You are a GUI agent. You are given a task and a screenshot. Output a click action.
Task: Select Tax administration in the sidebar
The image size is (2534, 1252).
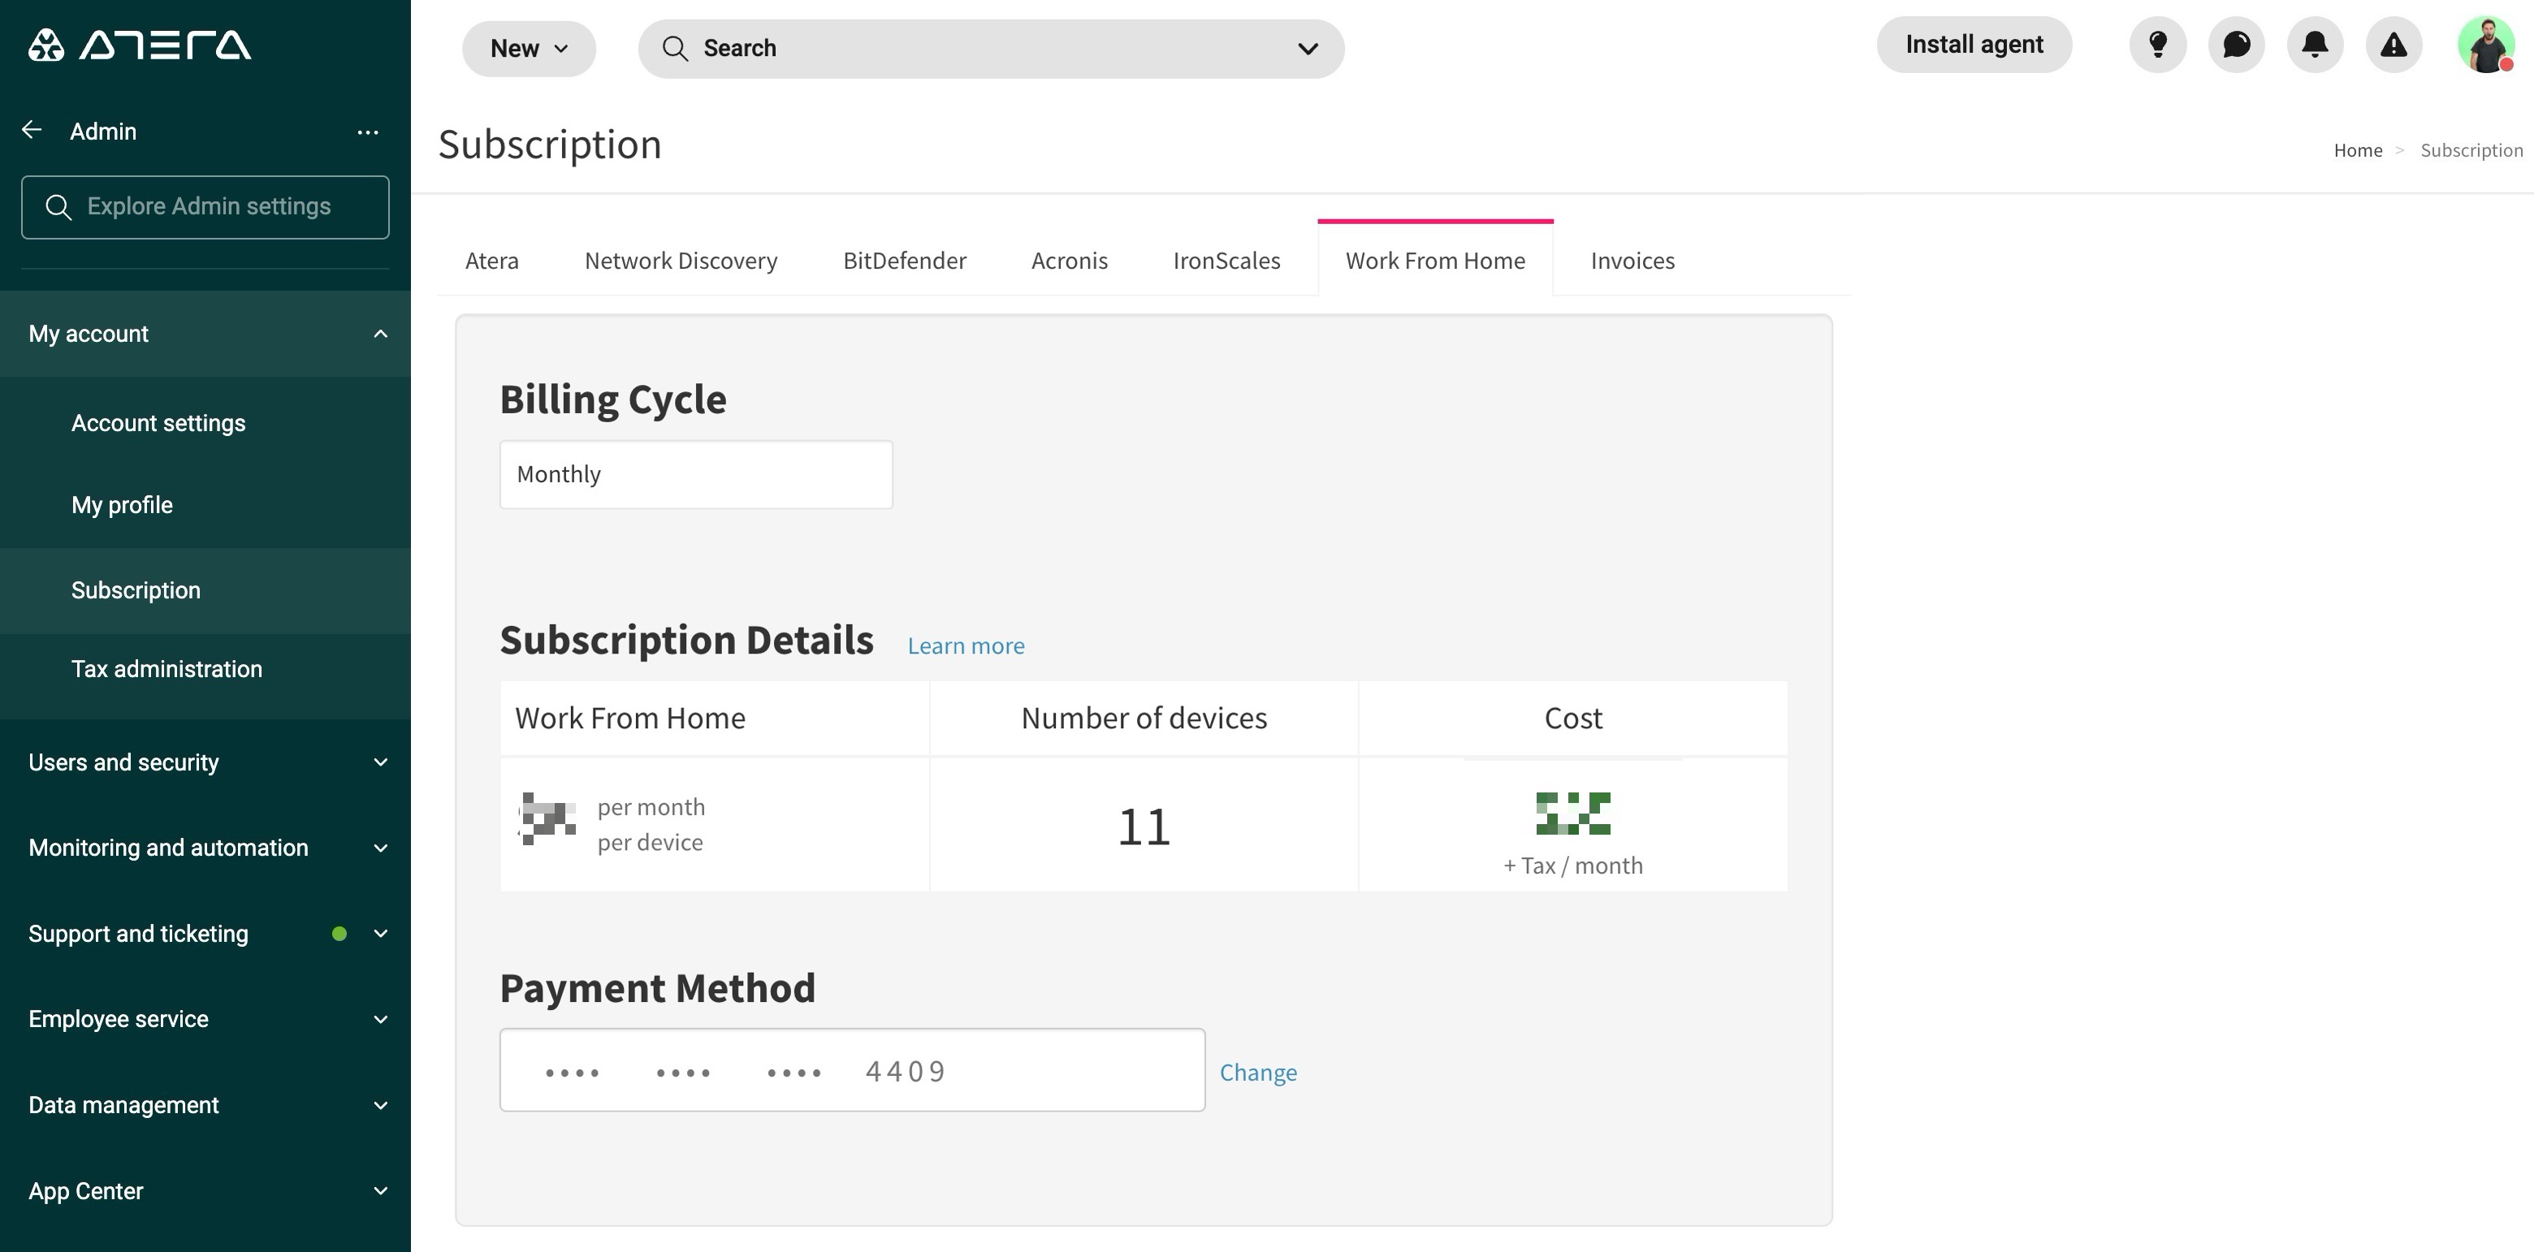coord(166,669)
